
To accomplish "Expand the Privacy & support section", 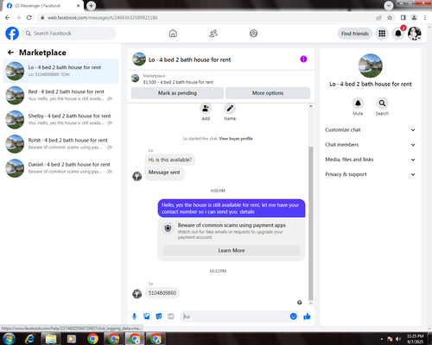I will (x=370, y=174).
